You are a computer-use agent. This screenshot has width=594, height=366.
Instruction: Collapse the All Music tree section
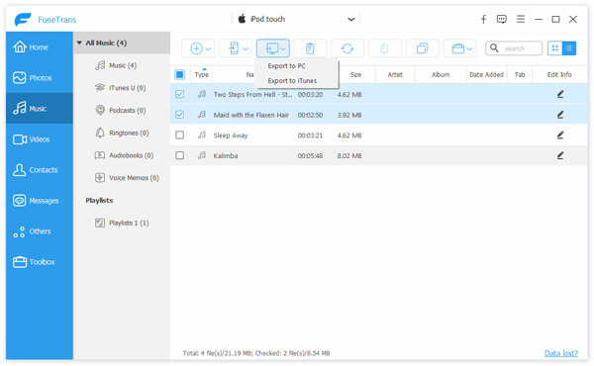click(x=79, y=43)
